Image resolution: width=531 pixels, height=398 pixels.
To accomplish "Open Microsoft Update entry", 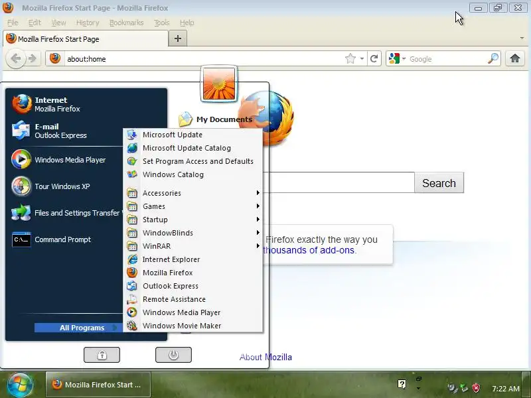I will point(193,135).
